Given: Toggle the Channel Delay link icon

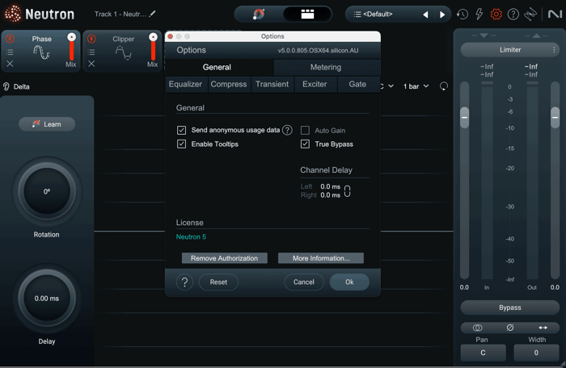Looking at the screenshot, I should 347,191.
